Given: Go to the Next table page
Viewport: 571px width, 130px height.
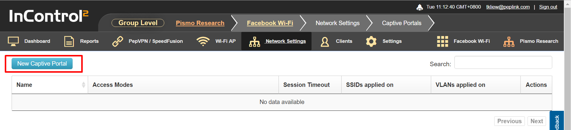Looking at the screenshot, I should click(537, 121).
